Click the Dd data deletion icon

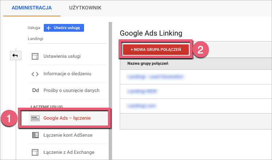35,90
